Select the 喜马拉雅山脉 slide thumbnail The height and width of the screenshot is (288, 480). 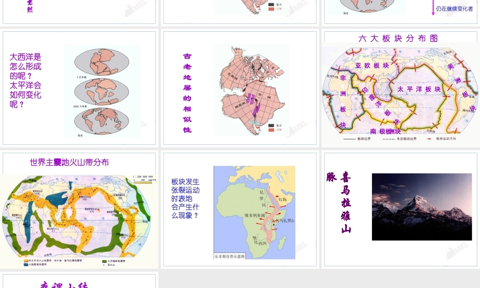401,210
